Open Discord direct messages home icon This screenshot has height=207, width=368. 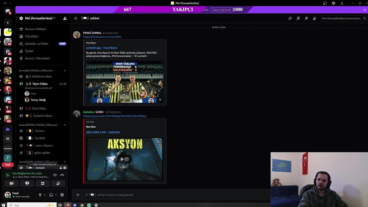[x=8, y=11]
